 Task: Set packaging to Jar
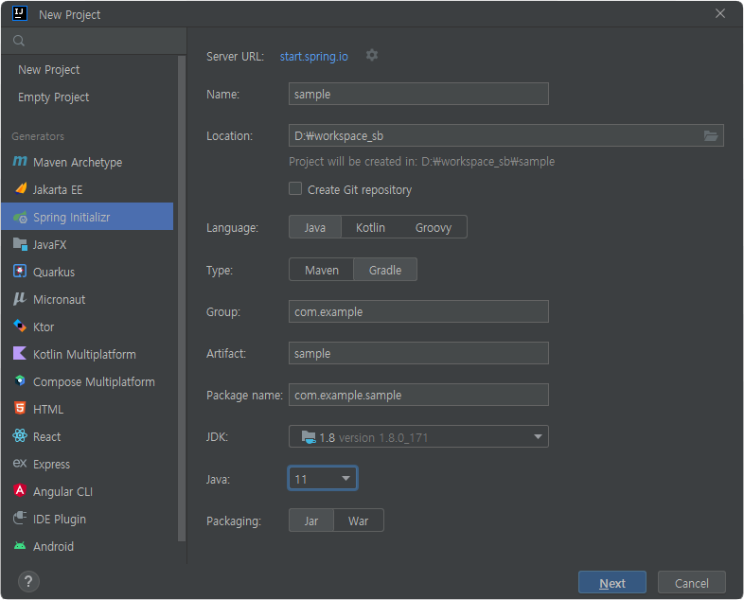(x=311, y=521)
